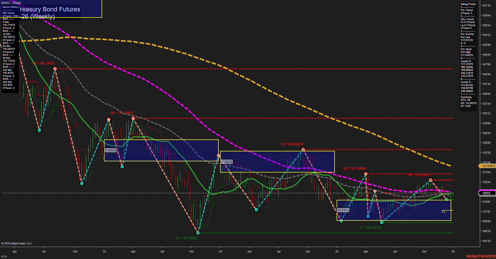Click the gold 122.63672 marker on price axis

click(x=489, y=166)
